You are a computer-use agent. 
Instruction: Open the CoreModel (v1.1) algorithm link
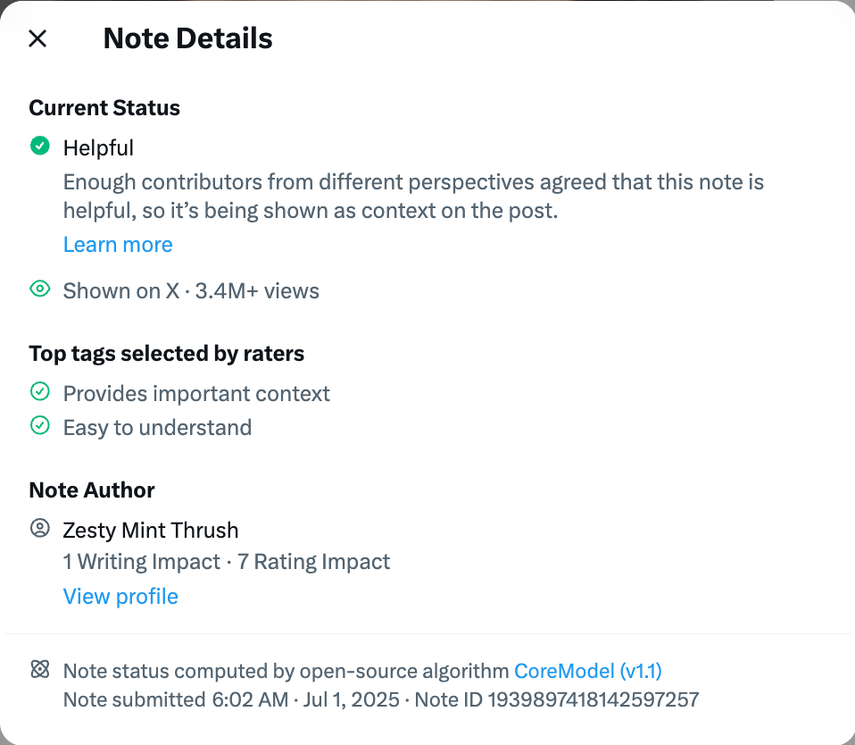tap(588, 671)
